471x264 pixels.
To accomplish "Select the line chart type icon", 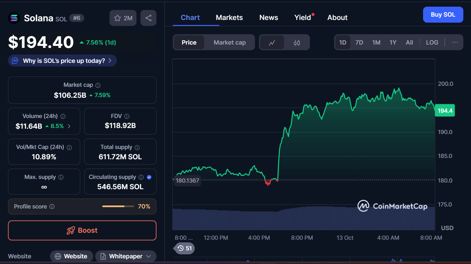I will (x=272, y=43).
